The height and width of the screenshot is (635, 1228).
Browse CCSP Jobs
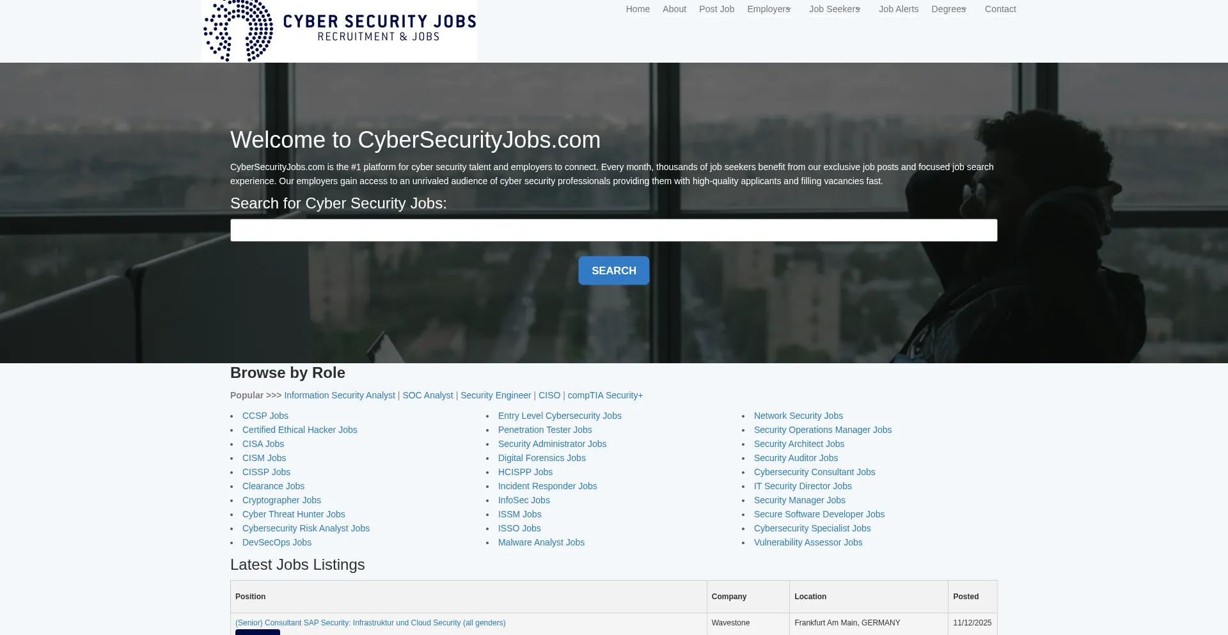point(265,416)
